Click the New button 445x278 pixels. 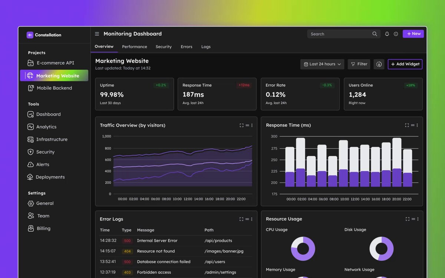[413, 34]
